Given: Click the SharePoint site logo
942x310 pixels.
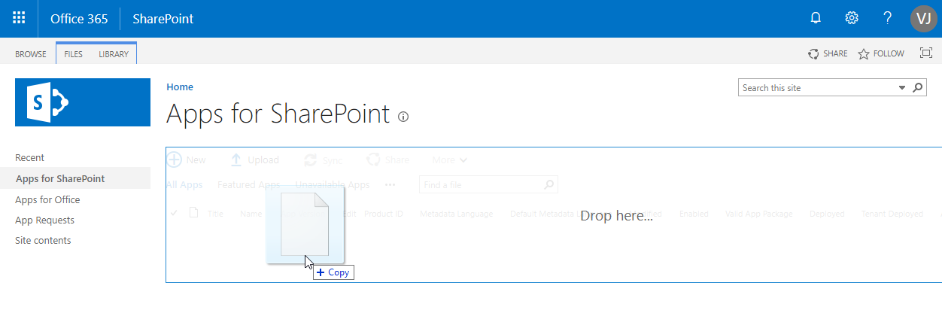Looking at the screenshot, I should [x=83, y=102].
